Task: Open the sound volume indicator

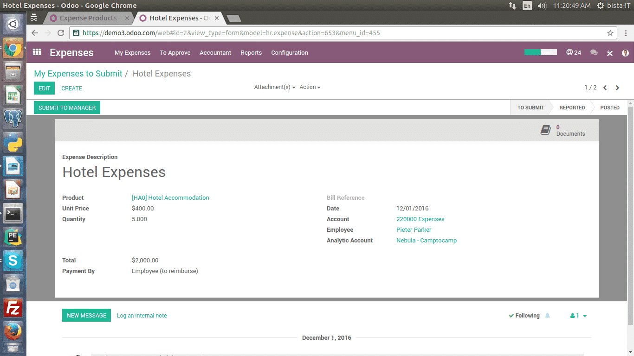Action: (x=542, y=6)
